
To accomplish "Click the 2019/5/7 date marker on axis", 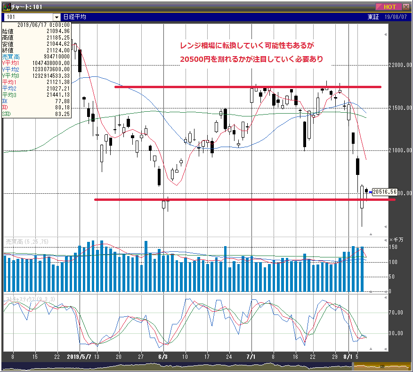I will click(80, 356).
